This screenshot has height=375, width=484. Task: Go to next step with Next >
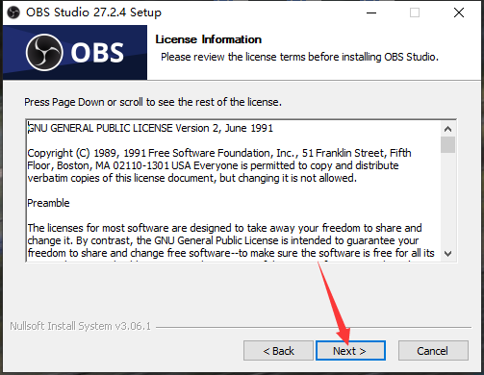350,351
